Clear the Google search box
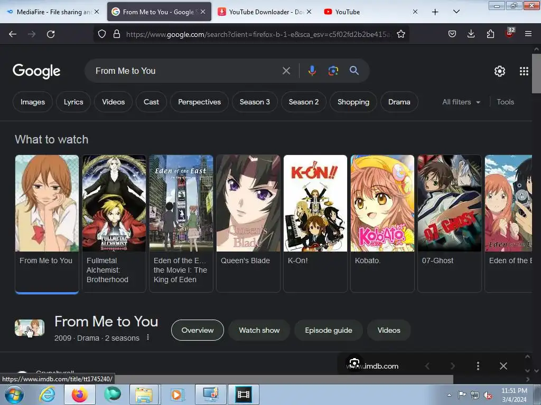The width and height of the screenshot is (541, 405). 286,71
